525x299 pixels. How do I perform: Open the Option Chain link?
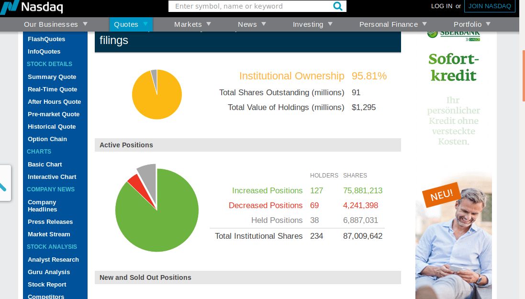click(x=47, y=139)
